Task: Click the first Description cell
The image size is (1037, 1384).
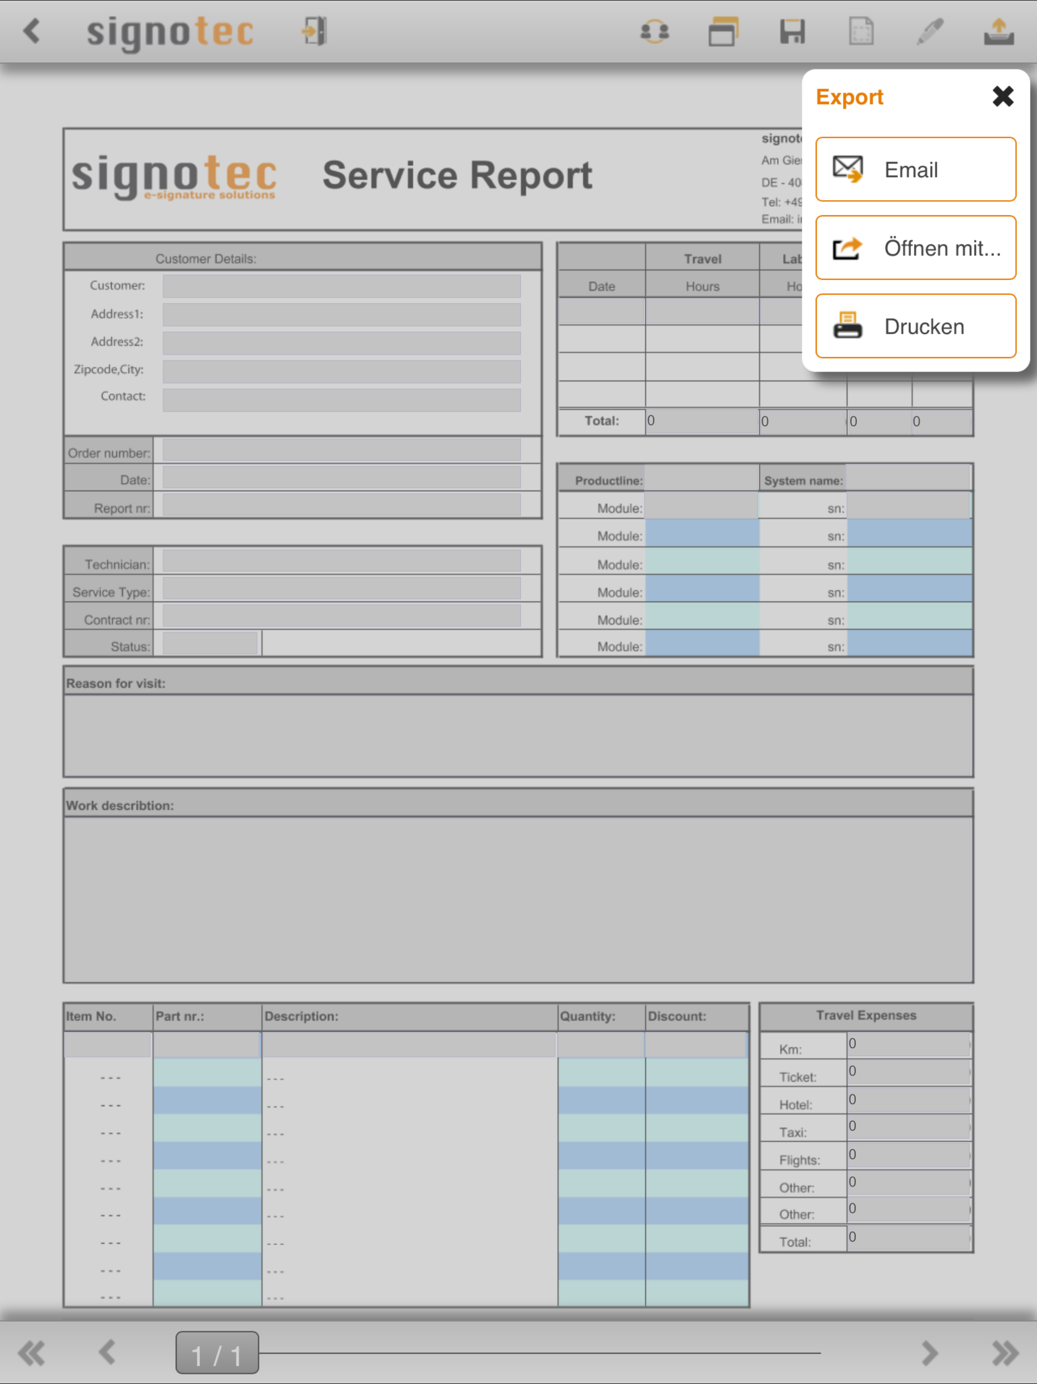Action: pos(409,1045)
